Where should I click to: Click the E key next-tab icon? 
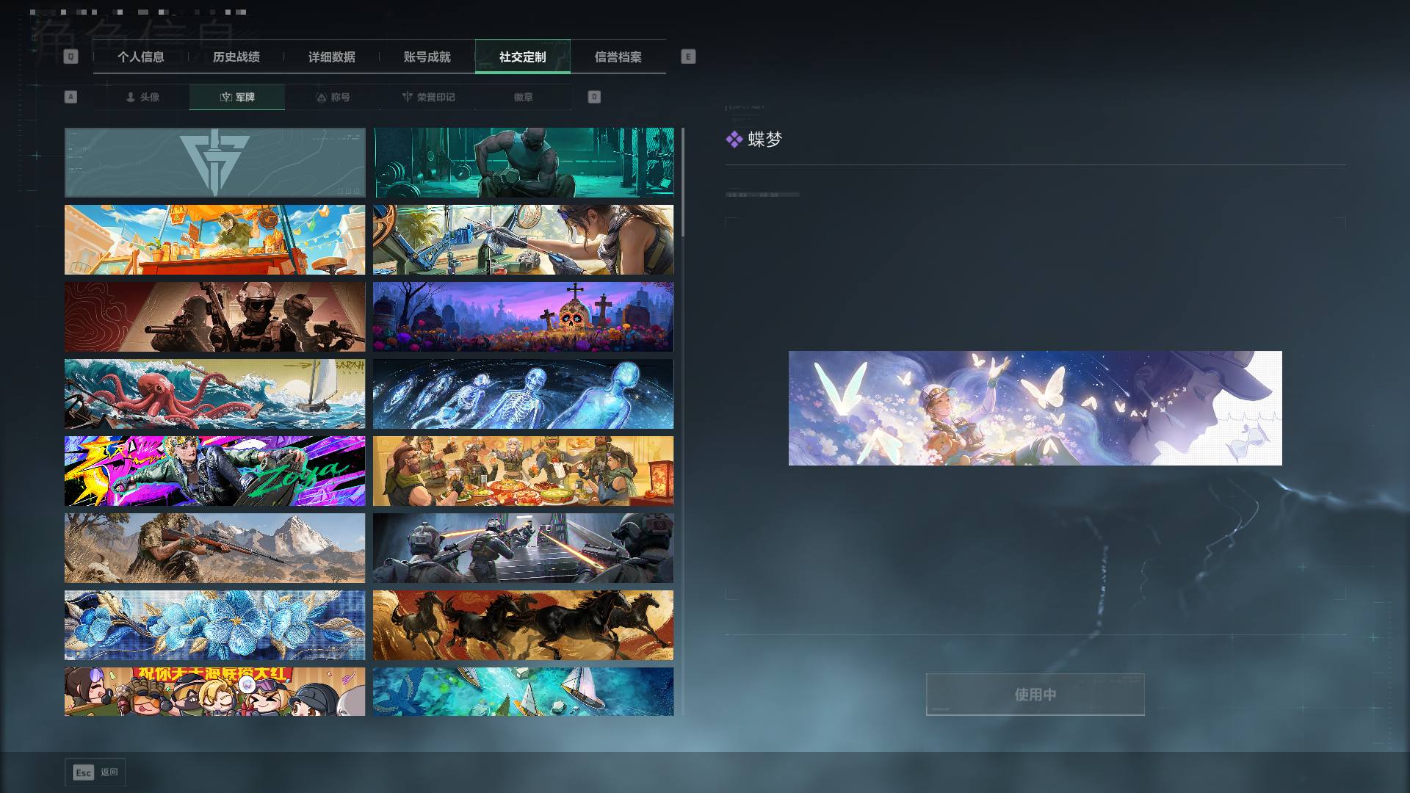[688, 57]
